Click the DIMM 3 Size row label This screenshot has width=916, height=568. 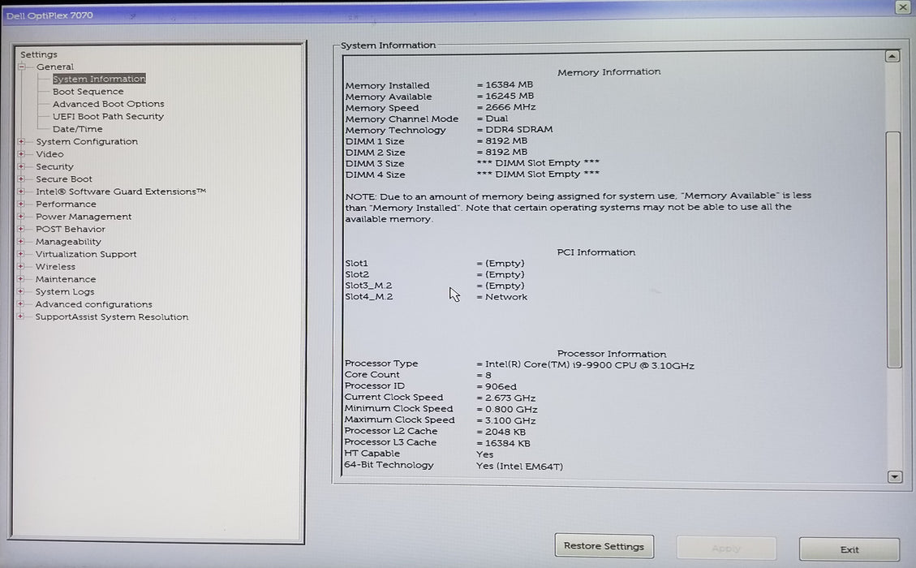pos(375,164)
